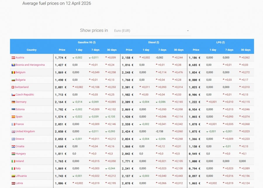Open the France country link

[20, 124]
